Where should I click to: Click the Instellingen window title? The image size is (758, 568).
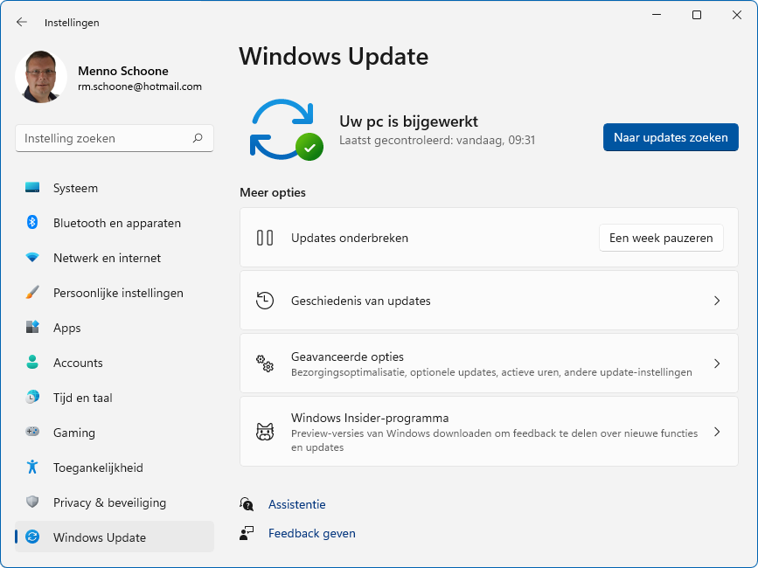[x=72, y=23]
